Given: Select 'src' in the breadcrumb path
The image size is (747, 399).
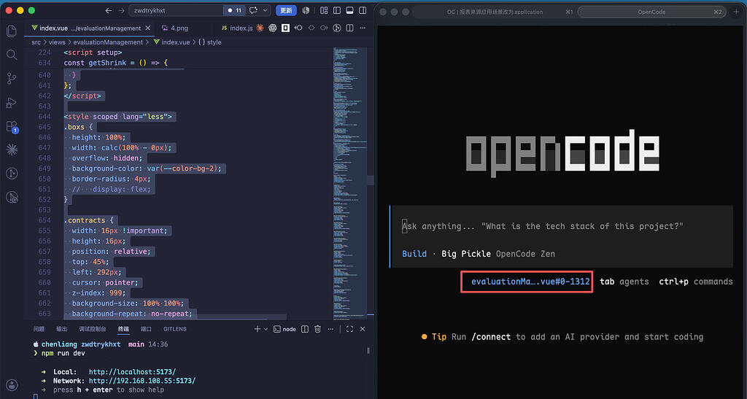Looking at the screenshot, I should coord(36,42).
